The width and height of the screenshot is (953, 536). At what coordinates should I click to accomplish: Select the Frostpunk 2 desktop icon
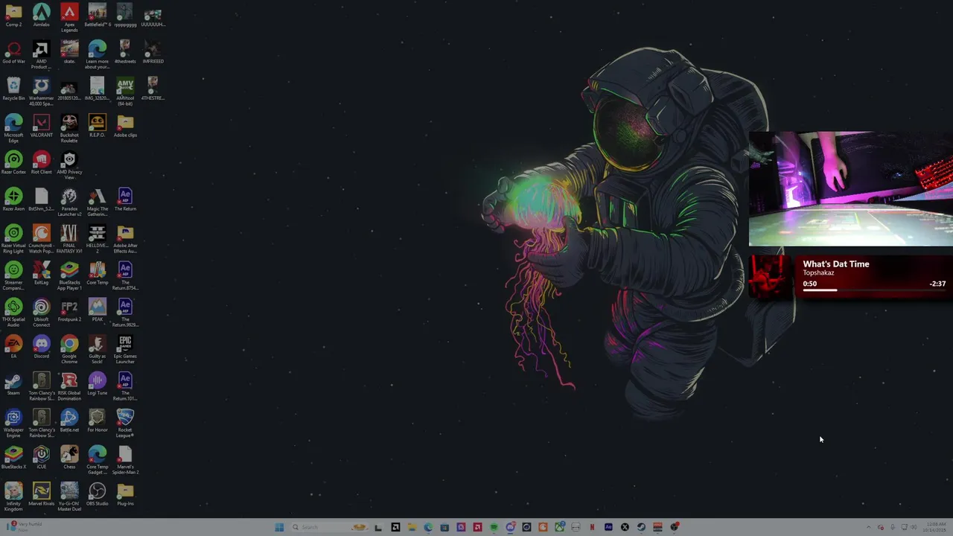69,310
